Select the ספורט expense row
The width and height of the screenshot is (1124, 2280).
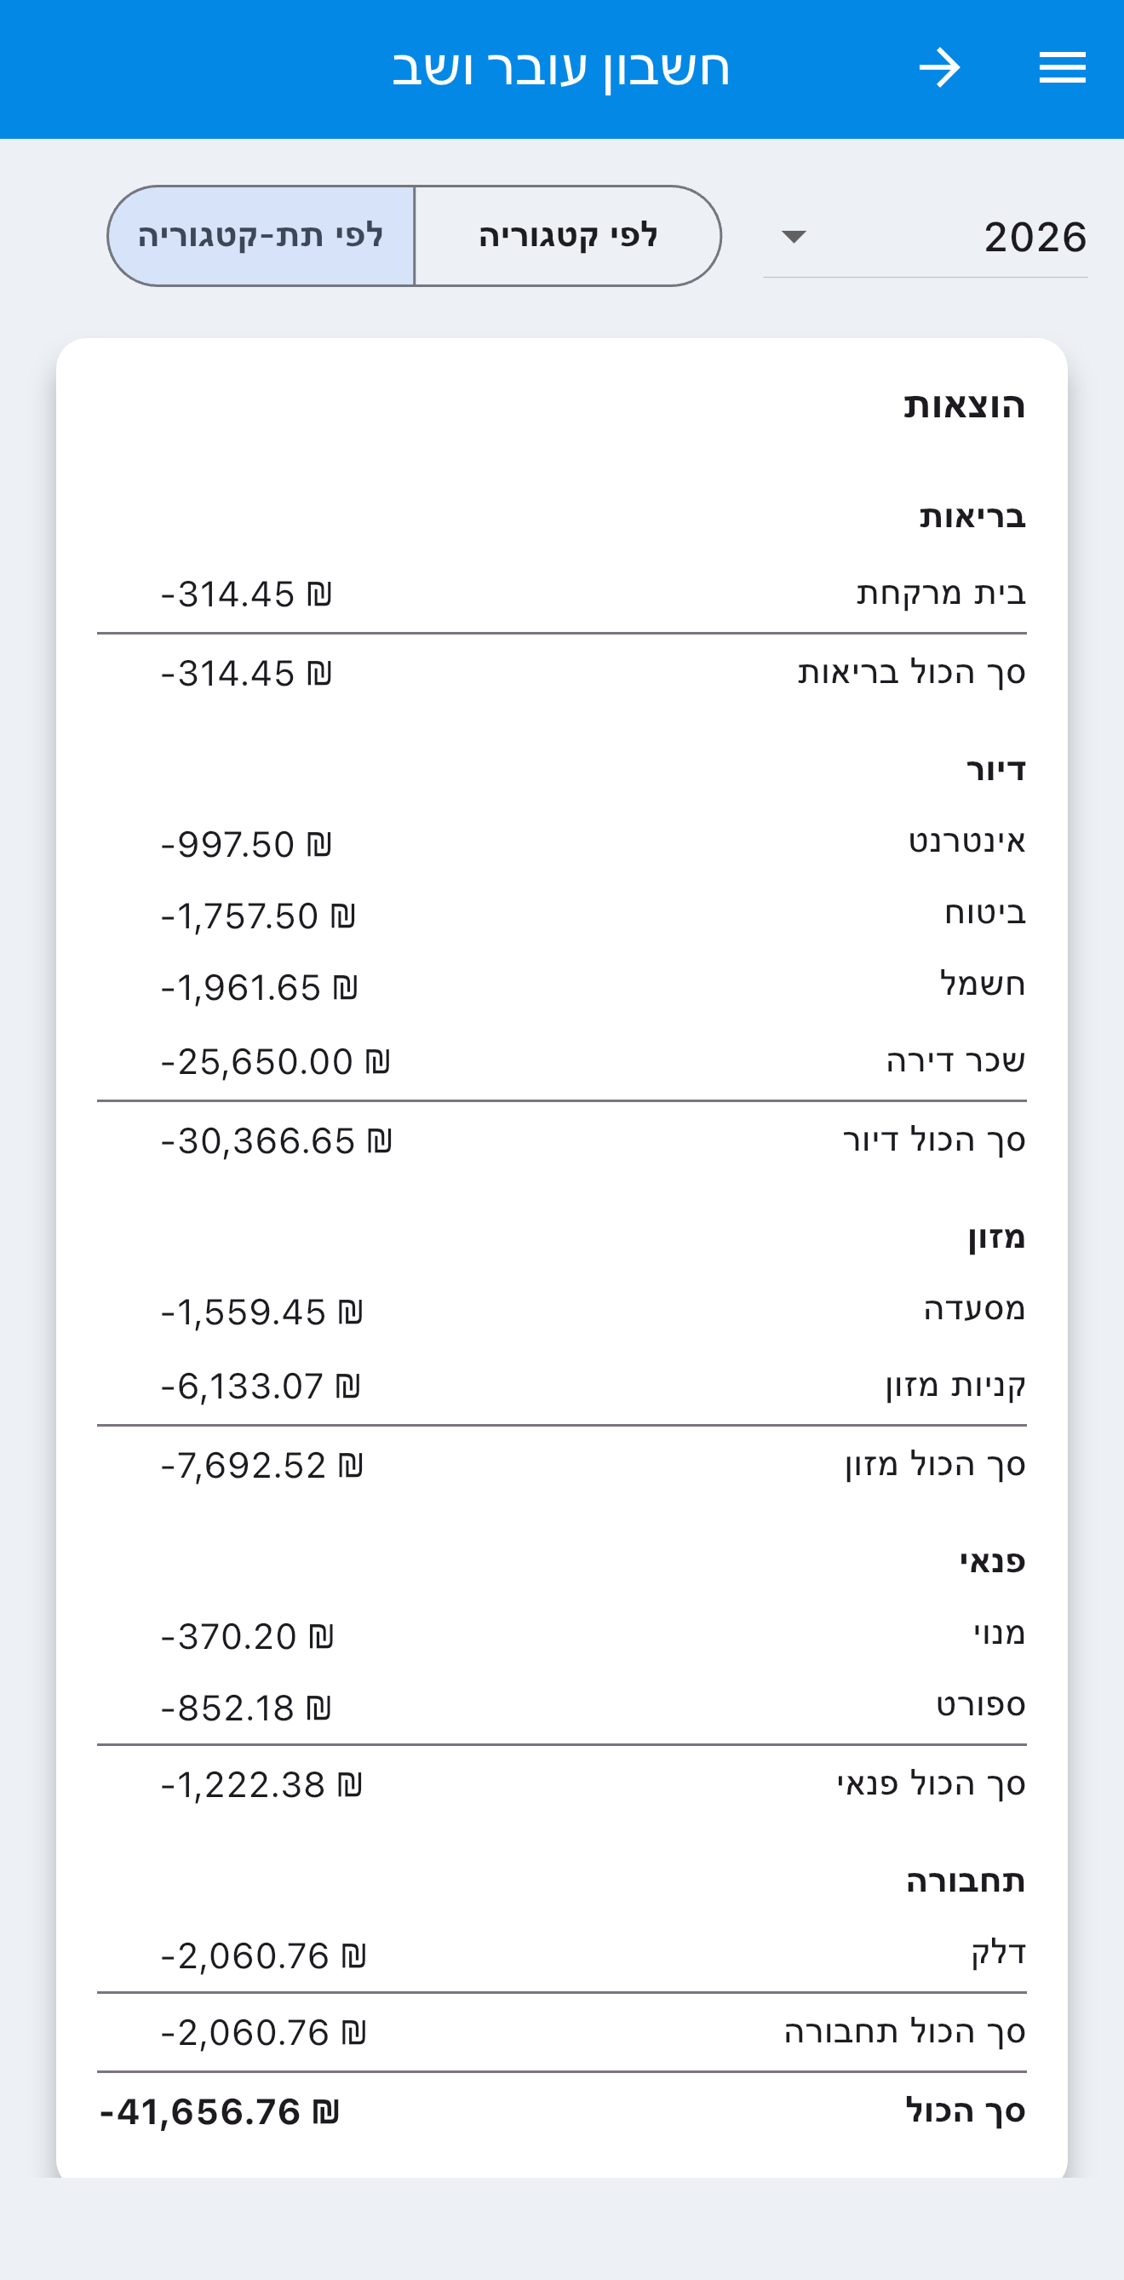tap(562, 1708)
